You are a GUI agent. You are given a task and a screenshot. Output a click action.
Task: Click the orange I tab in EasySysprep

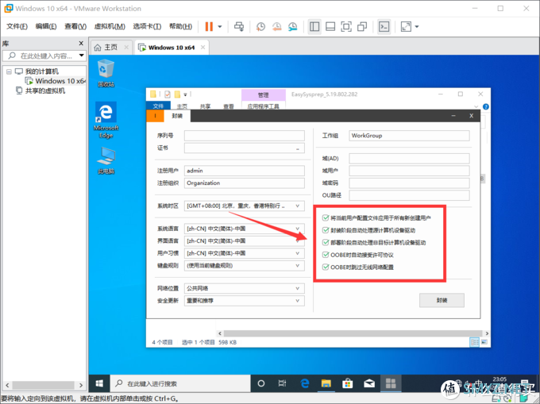pos(155,116)
